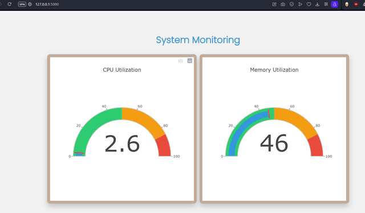This screenshot has width=365, height=213.
Task: Click the 0 tick label on Memory gauge
Action: click(222, 156)
